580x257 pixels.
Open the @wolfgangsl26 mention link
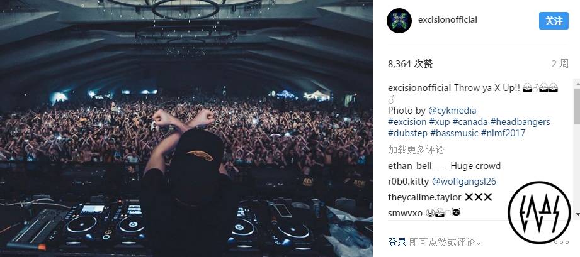464,182
